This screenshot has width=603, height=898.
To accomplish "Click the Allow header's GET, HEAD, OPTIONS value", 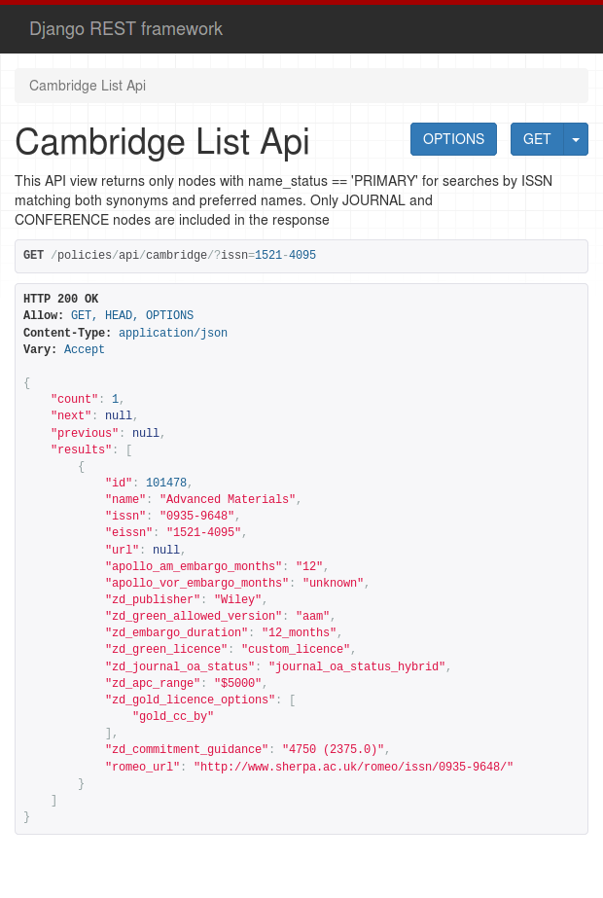I will point(132,315).
